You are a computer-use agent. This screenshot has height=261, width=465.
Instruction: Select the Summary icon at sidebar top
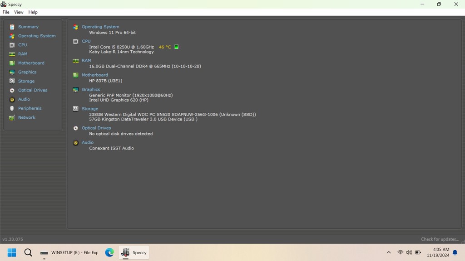pos(13,27)
